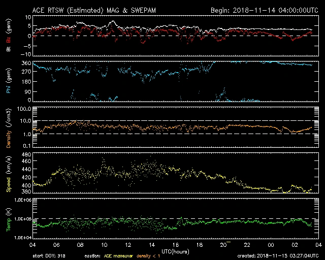Click the "480" tick on the Speed axis
325x260 pixels.
coord(26,154)
